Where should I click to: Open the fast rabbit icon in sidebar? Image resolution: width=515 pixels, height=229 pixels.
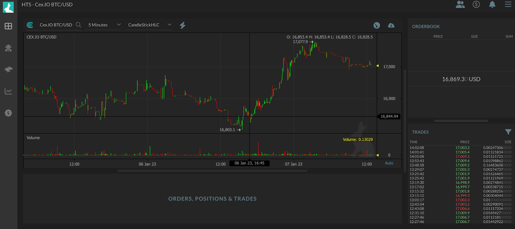tap(8, 69)
